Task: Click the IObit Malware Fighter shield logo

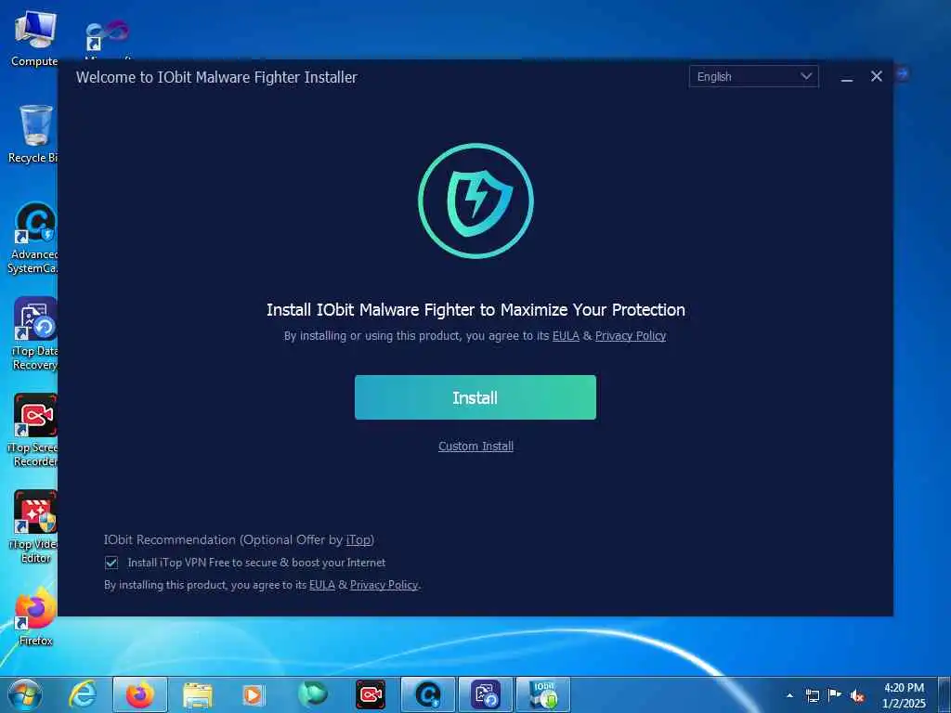Action: 475,201
